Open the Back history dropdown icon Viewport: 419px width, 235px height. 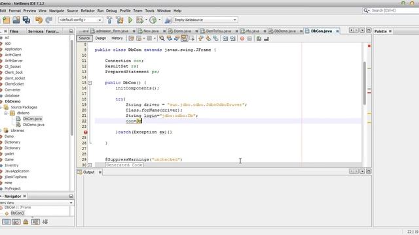click(139, 39)
